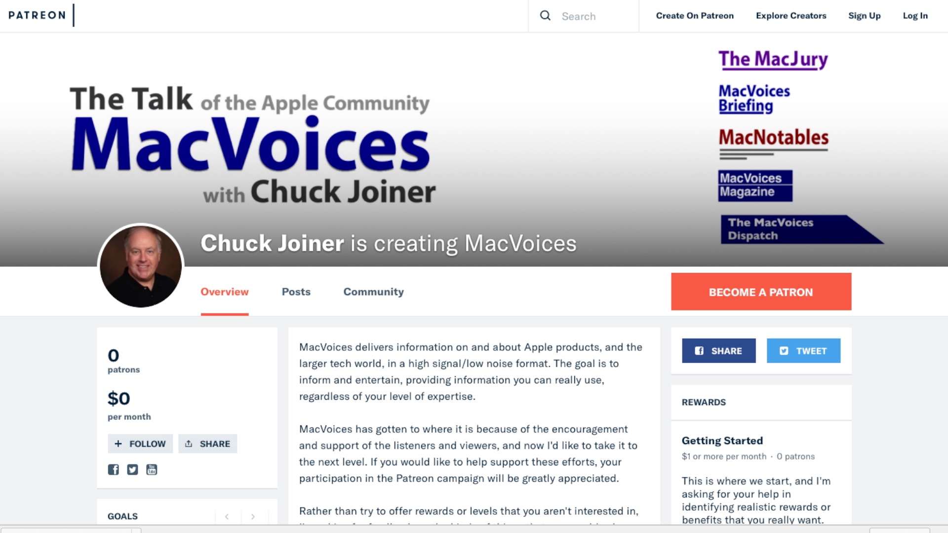This screenshot has height=533, width=948.
Task: Click the MacVoices YouTube icon
Action: [x=152, y=469]
